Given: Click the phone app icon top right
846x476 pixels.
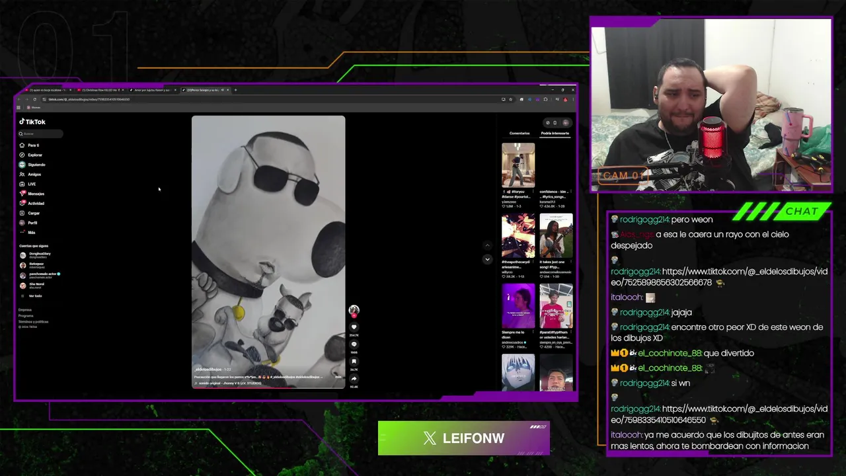Looking at the screenshot, I should point(555,122).
